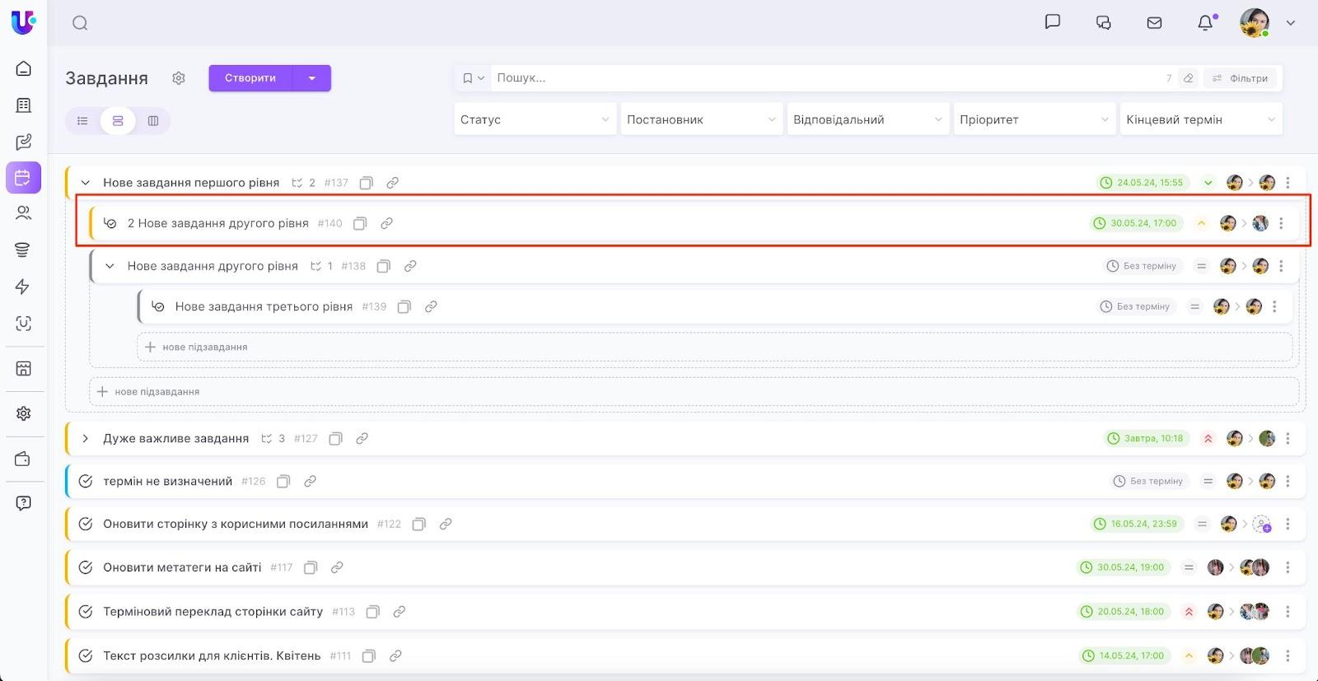This screenshot has height=681, width=1318.
Task: Open the Пріоритет filter dropdown
Action: (x=1035, y=119)
